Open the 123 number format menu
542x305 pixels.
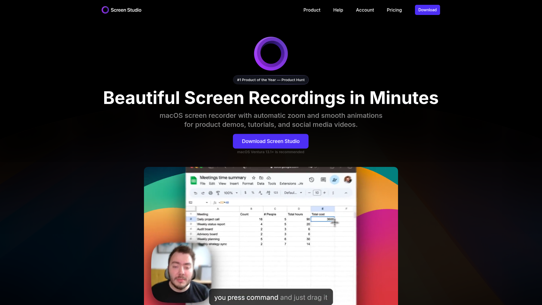tap(276, 193)
